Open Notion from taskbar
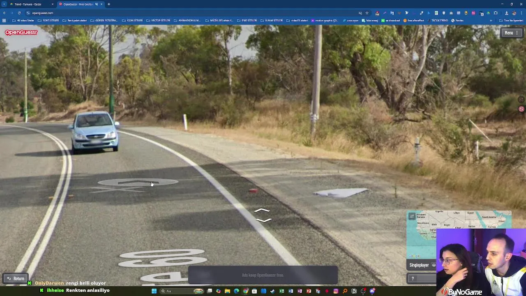This screenshot has height=296, width=526. [354, 291]
